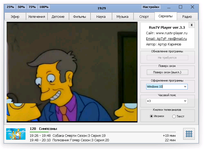Image resolution: width=206 pixels, height=149 pixels.
Task: Select the Наука tab
Action: [x=101, y=16]
